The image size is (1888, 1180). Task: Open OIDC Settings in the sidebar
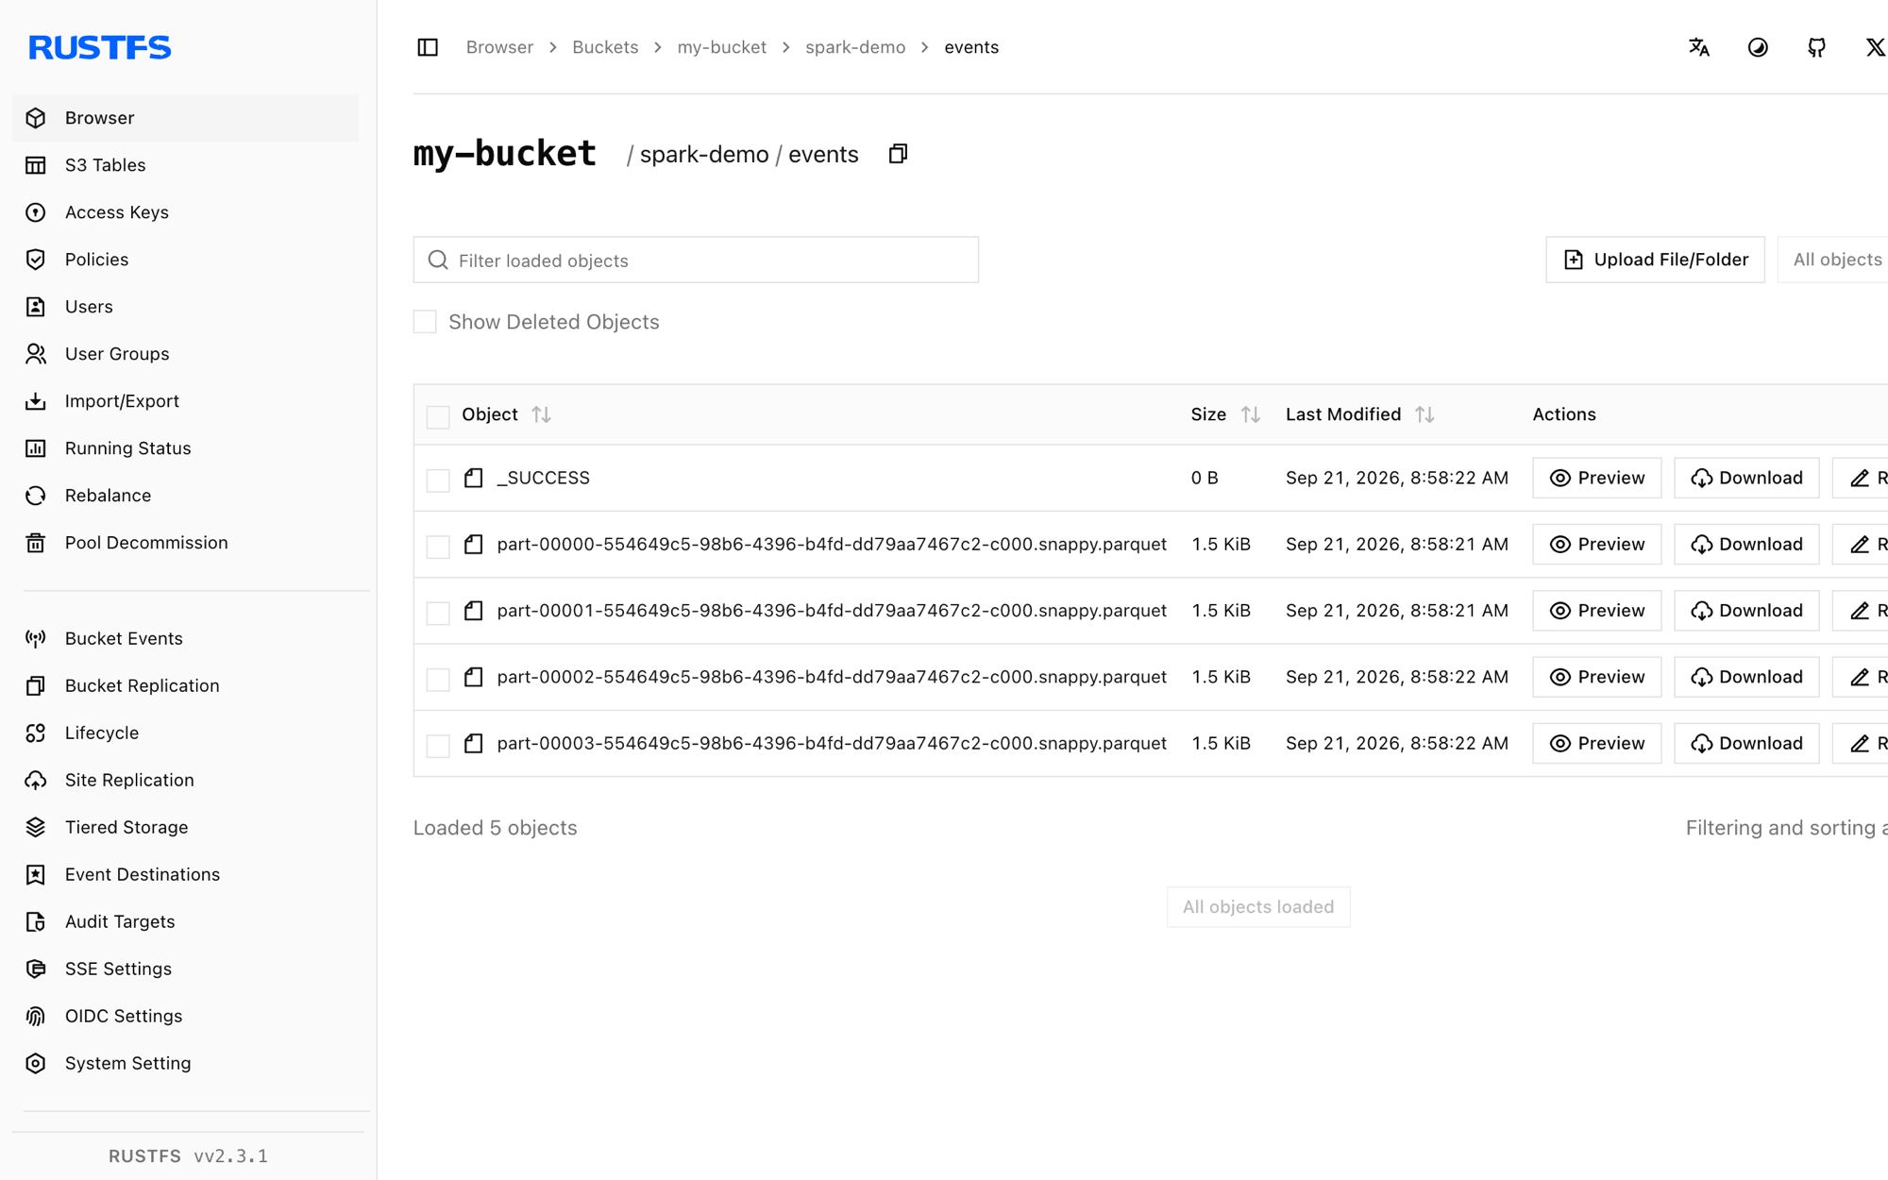pyautogui.click(x=185, y=1016)
